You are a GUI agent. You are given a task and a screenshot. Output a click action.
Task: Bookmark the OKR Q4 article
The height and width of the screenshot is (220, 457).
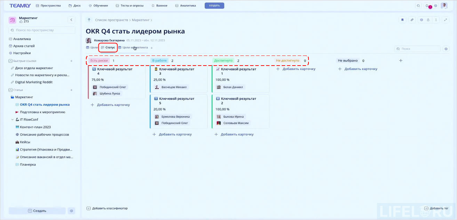point(402,20)
